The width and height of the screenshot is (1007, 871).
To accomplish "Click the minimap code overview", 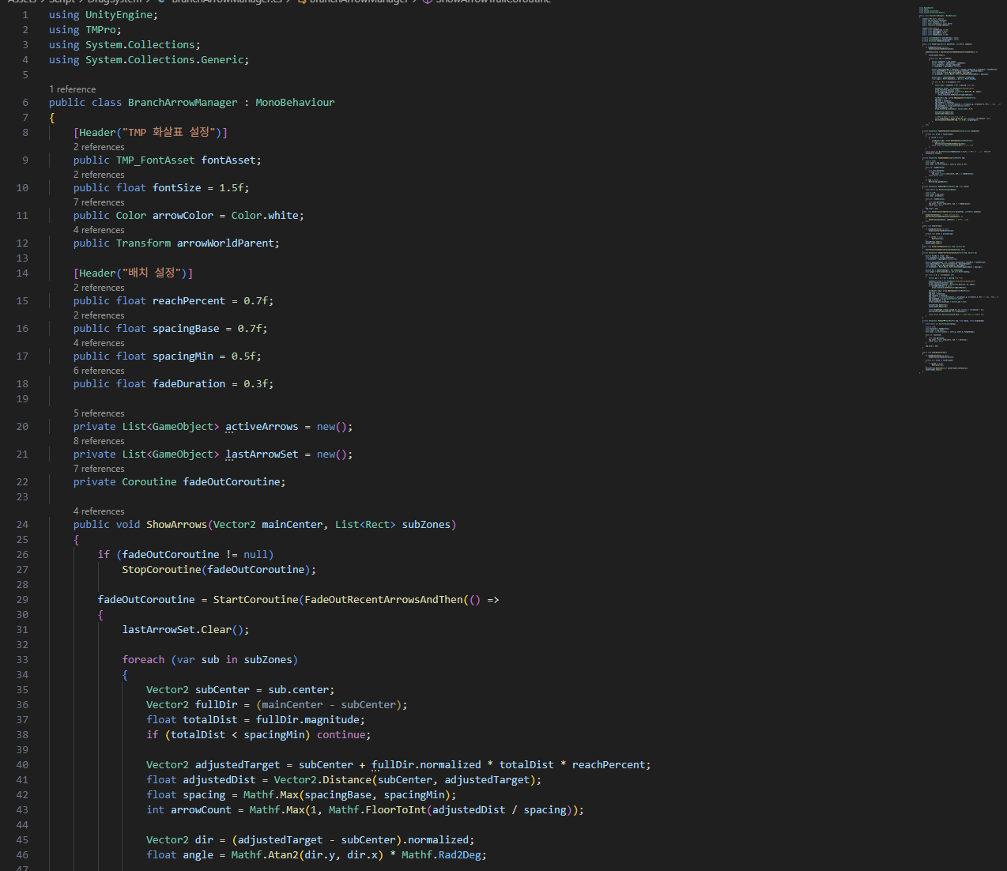I will pos(959,190).
